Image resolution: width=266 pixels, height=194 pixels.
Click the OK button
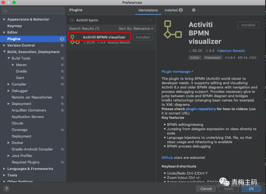coord(251,189)
